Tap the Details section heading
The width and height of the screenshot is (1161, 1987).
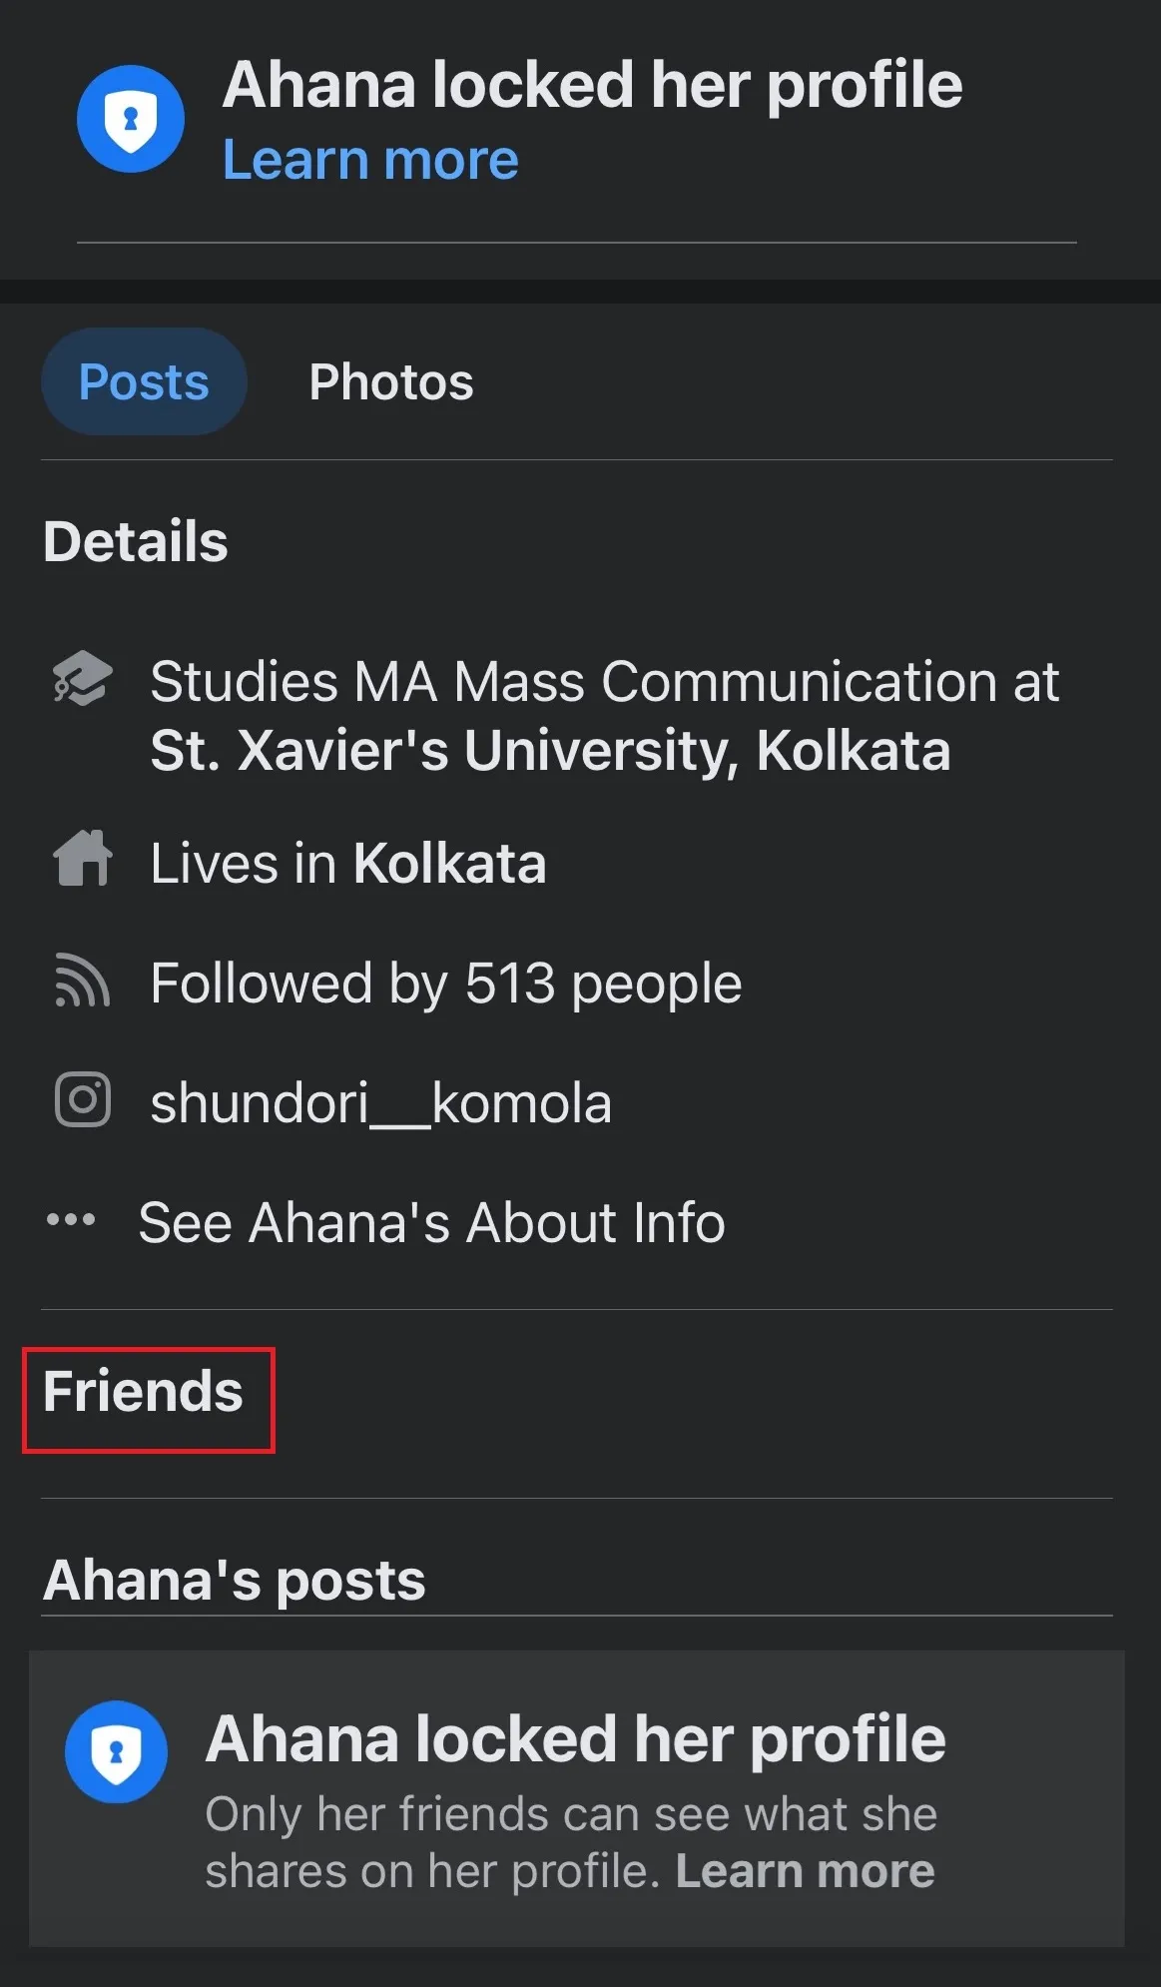pos(136,542)
